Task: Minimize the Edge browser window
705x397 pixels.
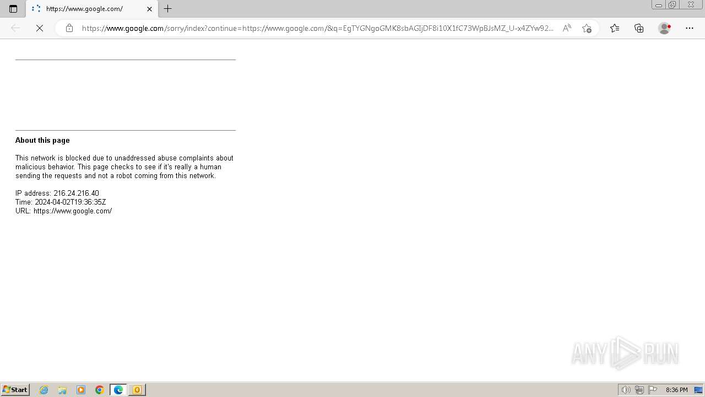Action: [658, 5]
